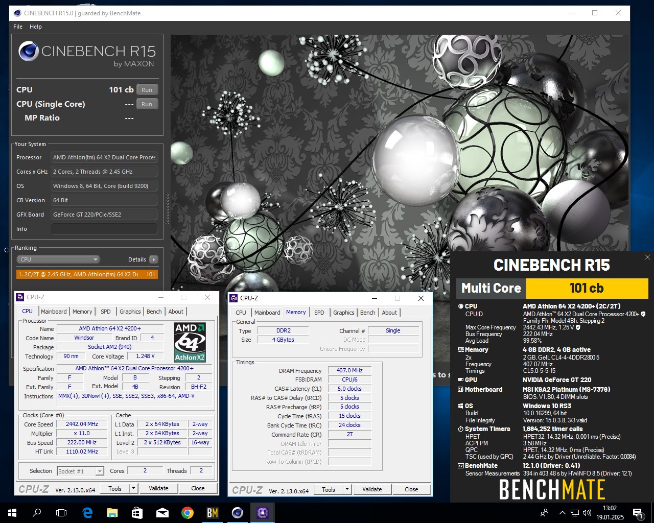Switch to CPU tab in right CPU-Z

(241, 313)
